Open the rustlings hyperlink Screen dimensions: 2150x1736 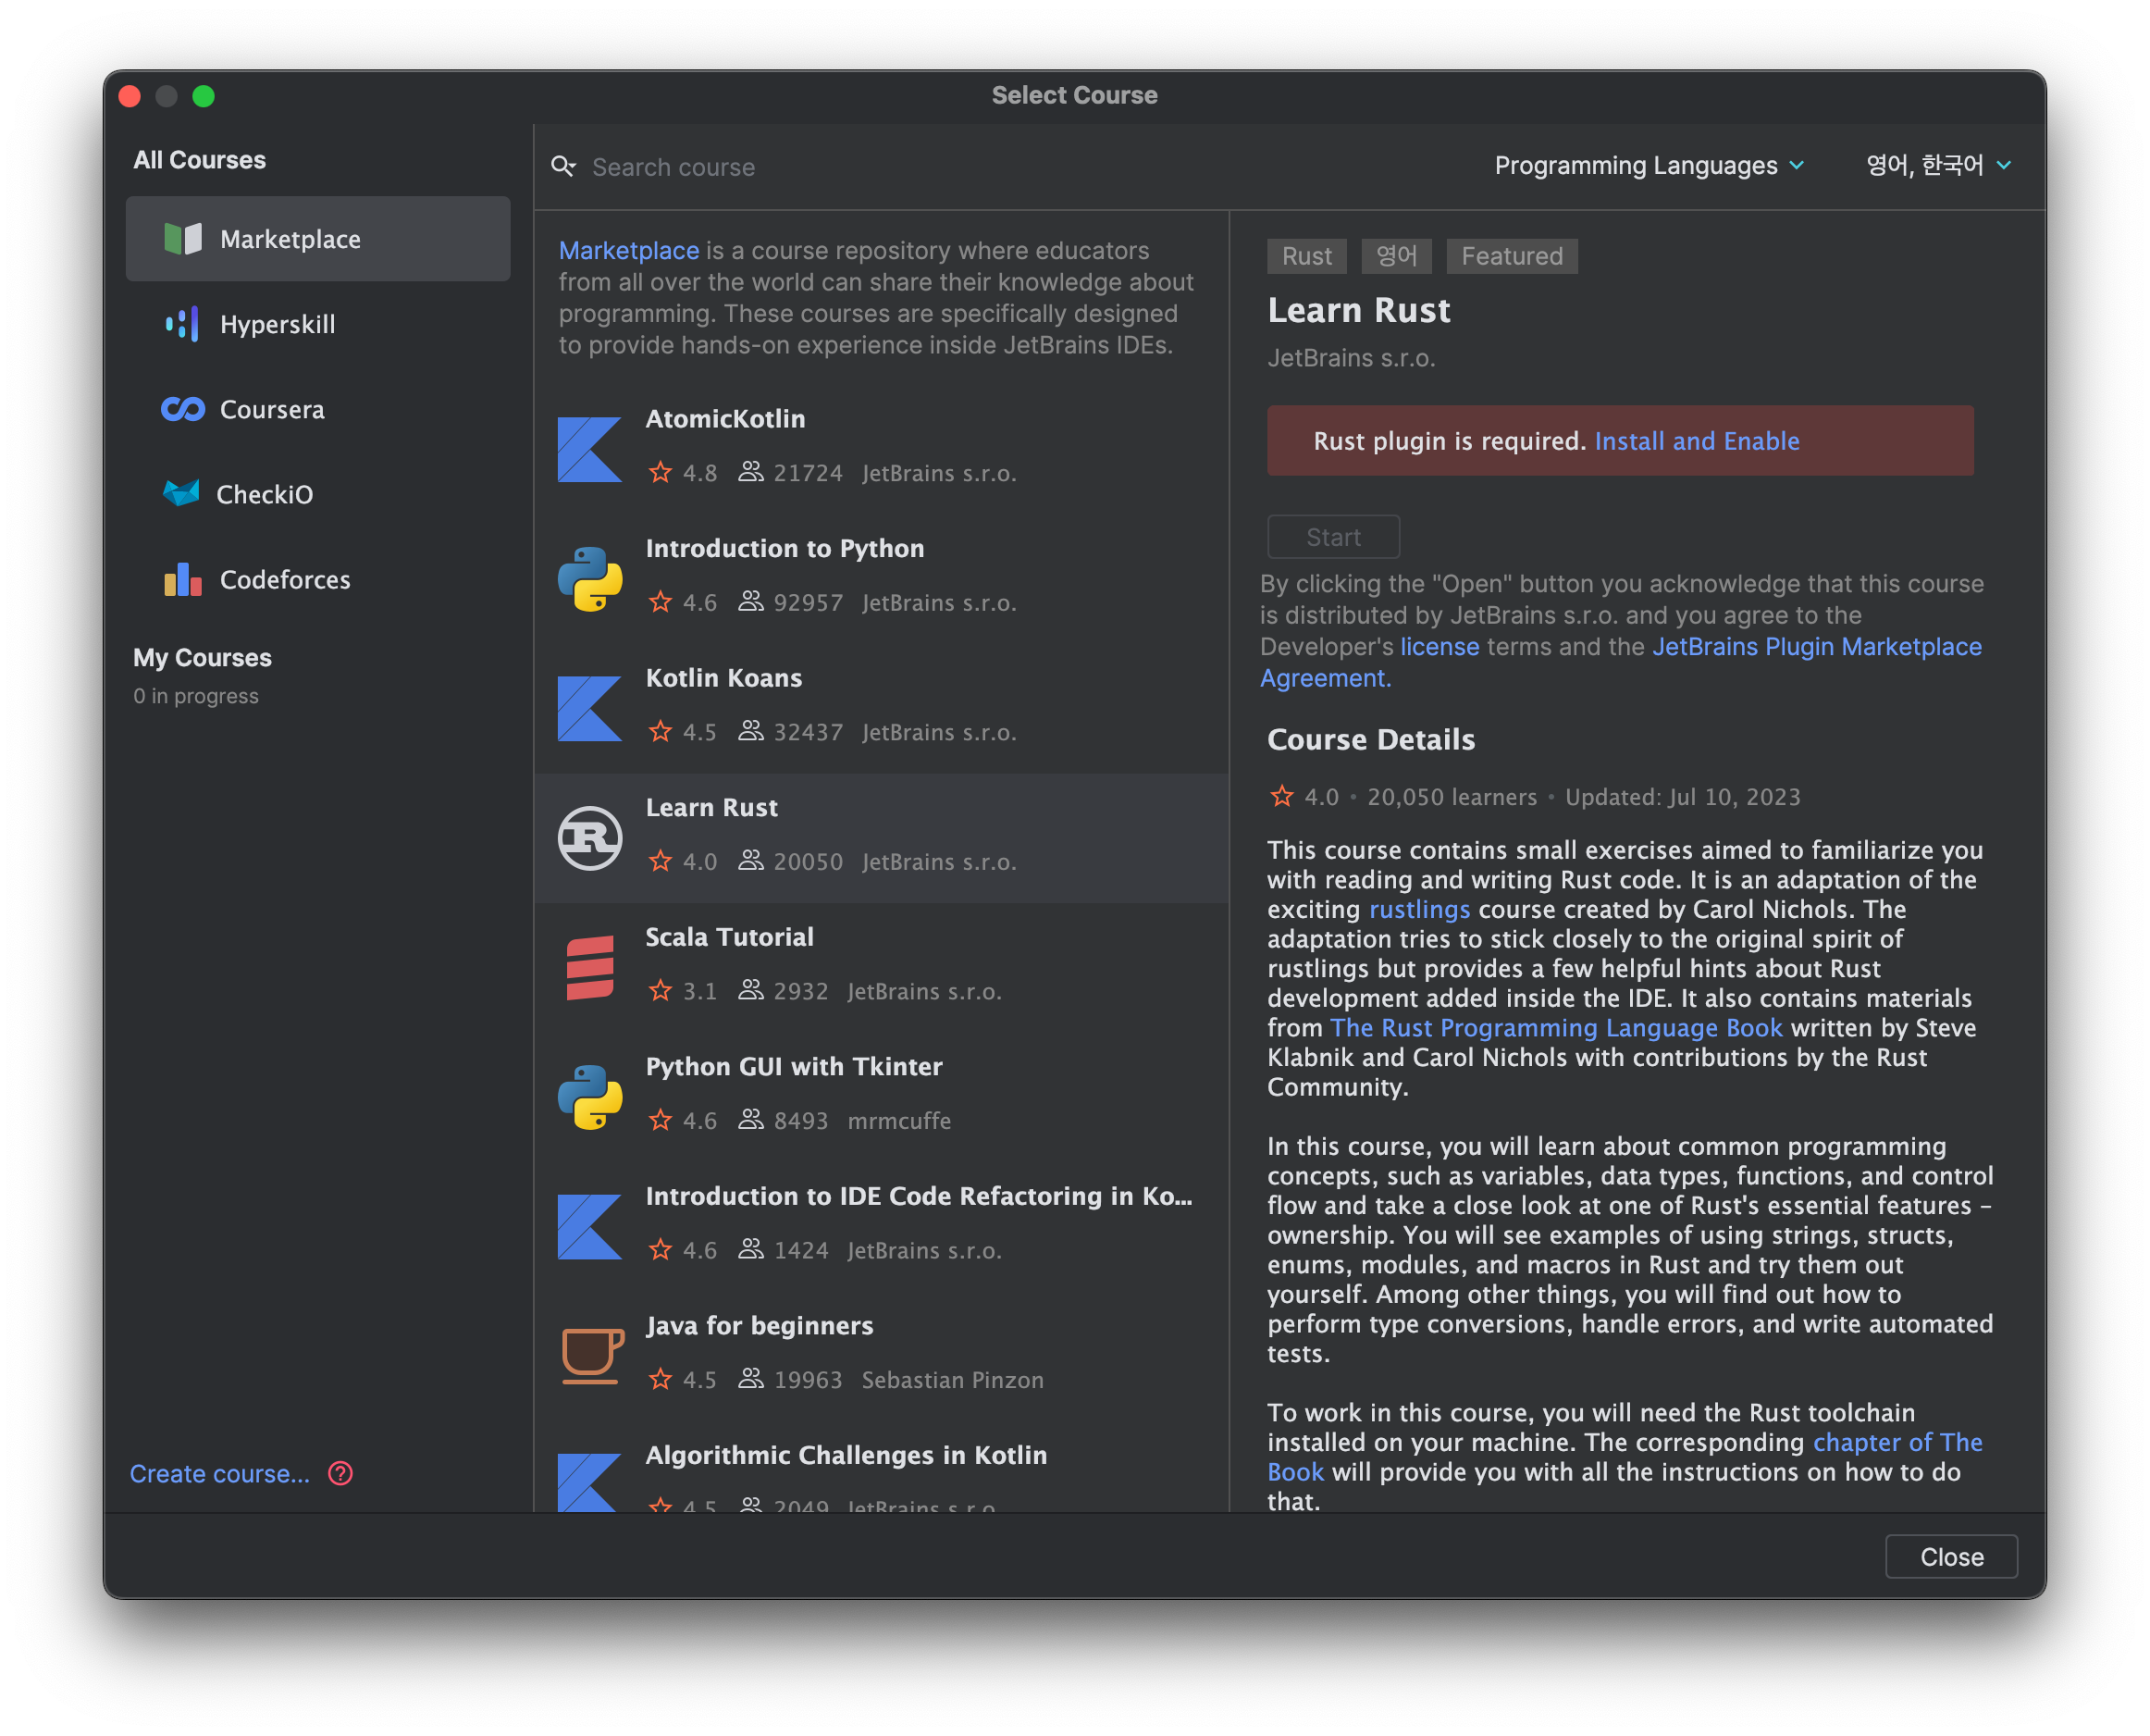click(1418, 909)
